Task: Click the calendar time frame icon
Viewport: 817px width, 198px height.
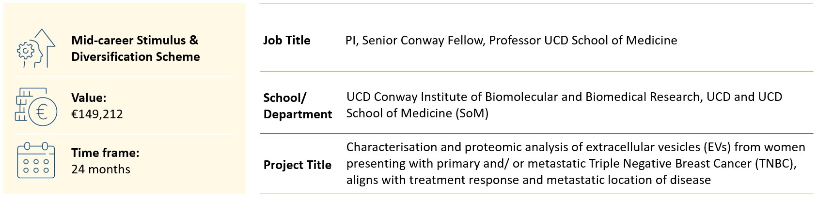Action: (32, 160)
